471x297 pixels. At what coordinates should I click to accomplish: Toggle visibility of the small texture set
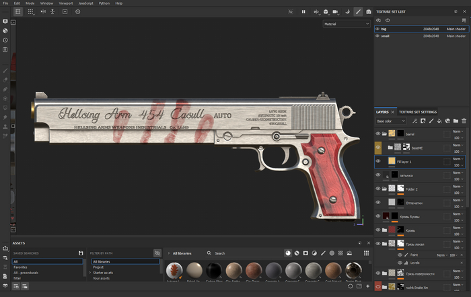[x=378, y=36]
